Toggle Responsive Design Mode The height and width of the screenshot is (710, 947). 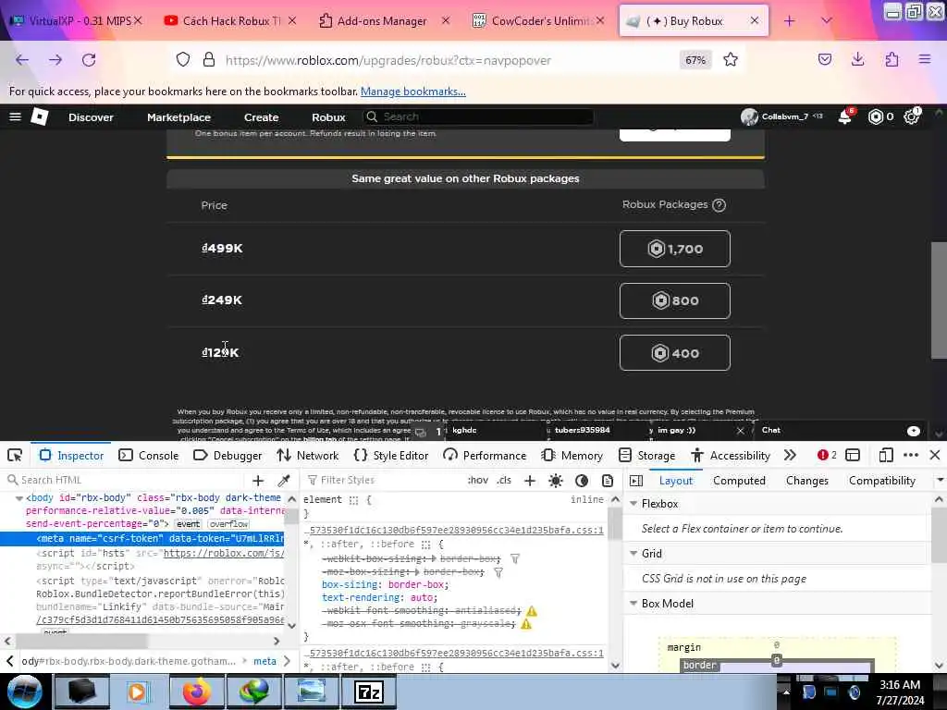click(x=886, y=456)
